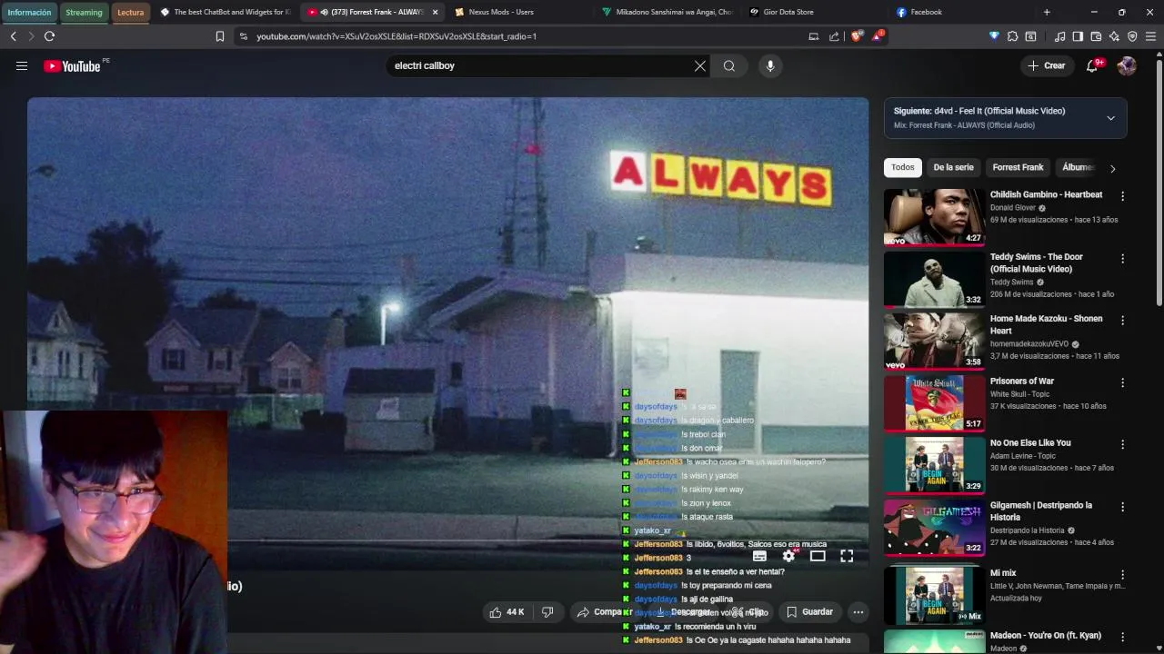Image resolution: width=1164 pixels, height=654 pixels.
Task: Open options for Teddy Swims - The Door
Action: point(1122,259)
